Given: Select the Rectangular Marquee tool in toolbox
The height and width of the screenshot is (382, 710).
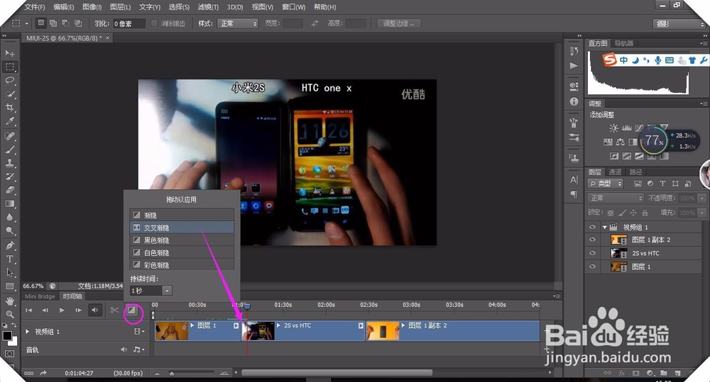Looking at the screenshot, I should point(9,67).
